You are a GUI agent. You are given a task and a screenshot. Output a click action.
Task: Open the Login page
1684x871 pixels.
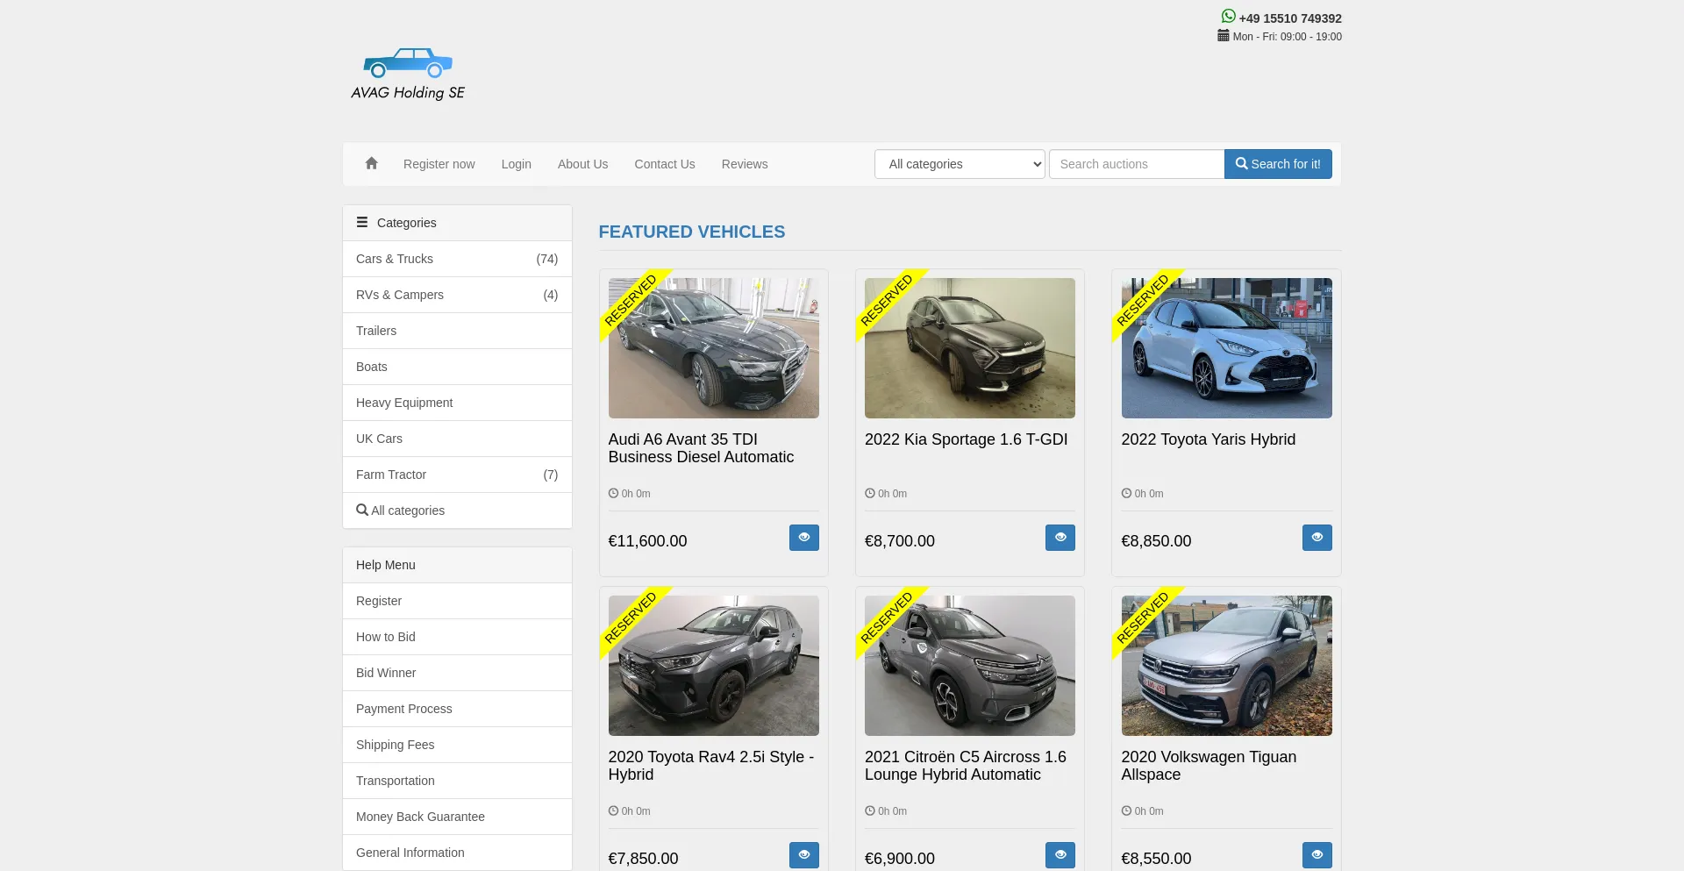click(x=517, y=164)
